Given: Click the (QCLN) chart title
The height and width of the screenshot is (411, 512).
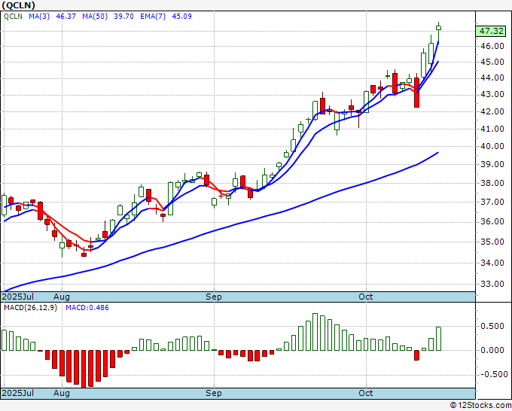Looking at the screenshot, I should pos(18,5).
